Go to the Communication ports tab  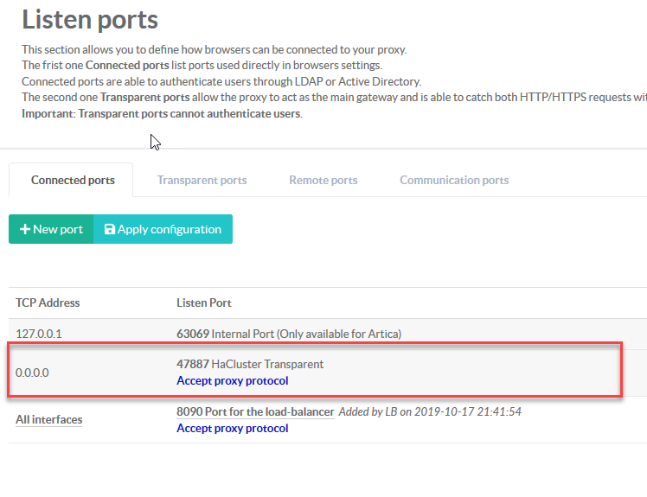[x=453, y=180]
